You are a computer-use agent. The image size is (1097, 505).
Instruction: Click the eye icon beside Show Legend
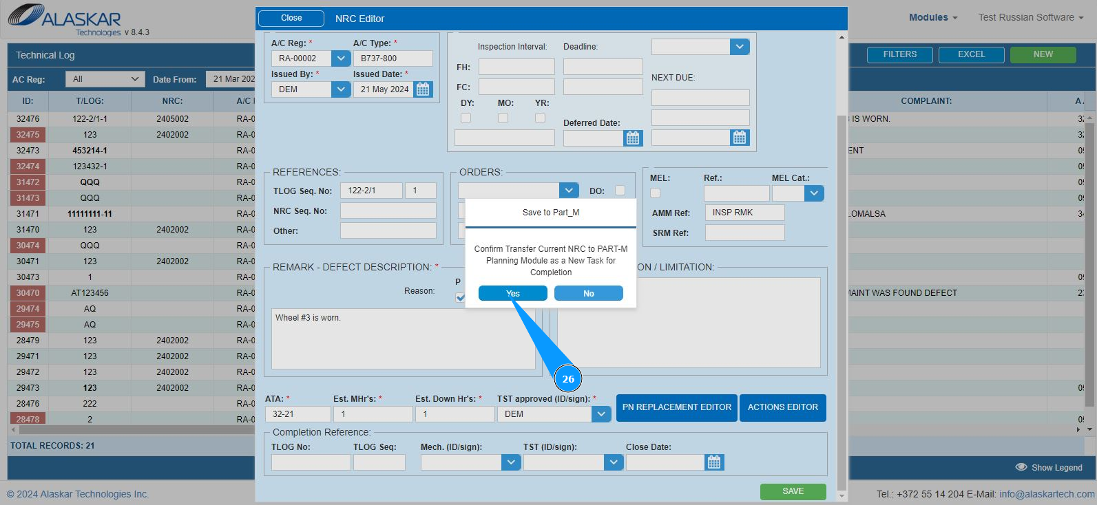[1021, 467]
